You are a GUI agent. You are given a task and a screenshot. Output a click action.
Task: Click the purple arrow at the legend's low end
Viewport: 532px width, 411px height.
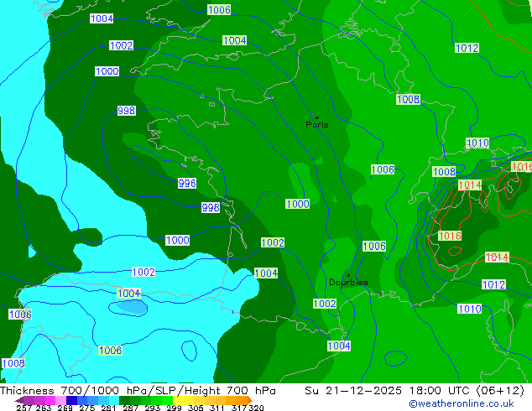tap(19, 400)
